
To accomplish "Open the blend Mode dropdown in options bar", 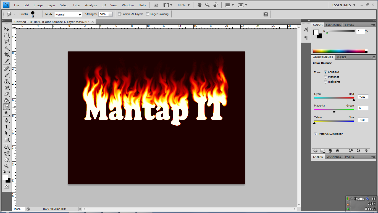I will pos(68,14).
